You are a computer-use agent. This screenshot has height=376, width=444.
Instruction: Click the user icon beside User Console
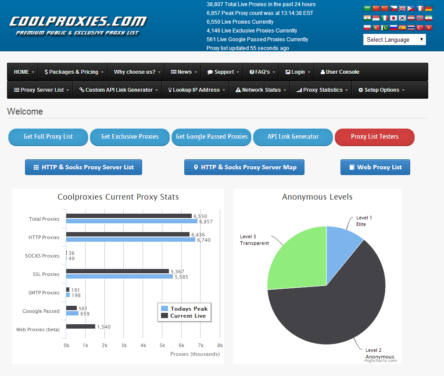322,72
